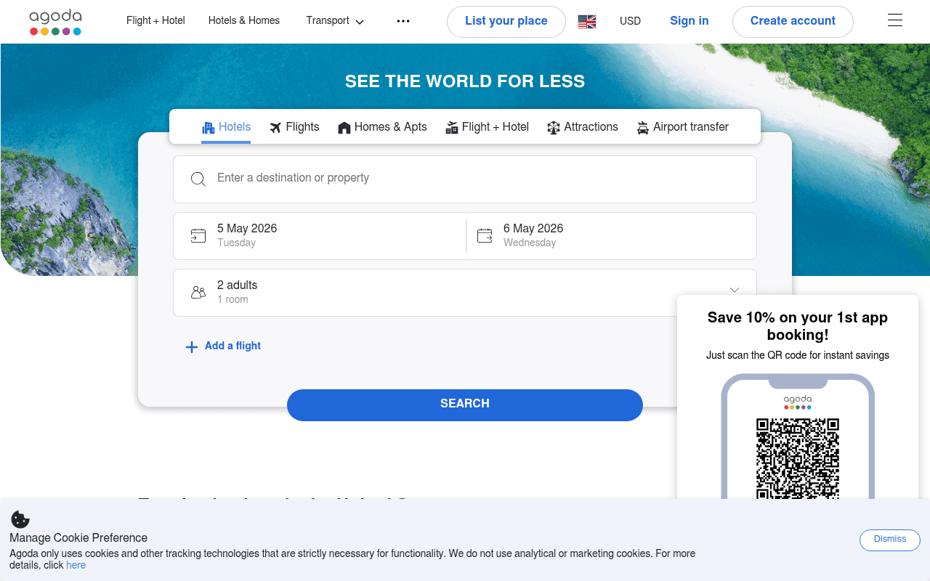
Task: Open the ellipsis overflow menu
Action: (403, 21)
